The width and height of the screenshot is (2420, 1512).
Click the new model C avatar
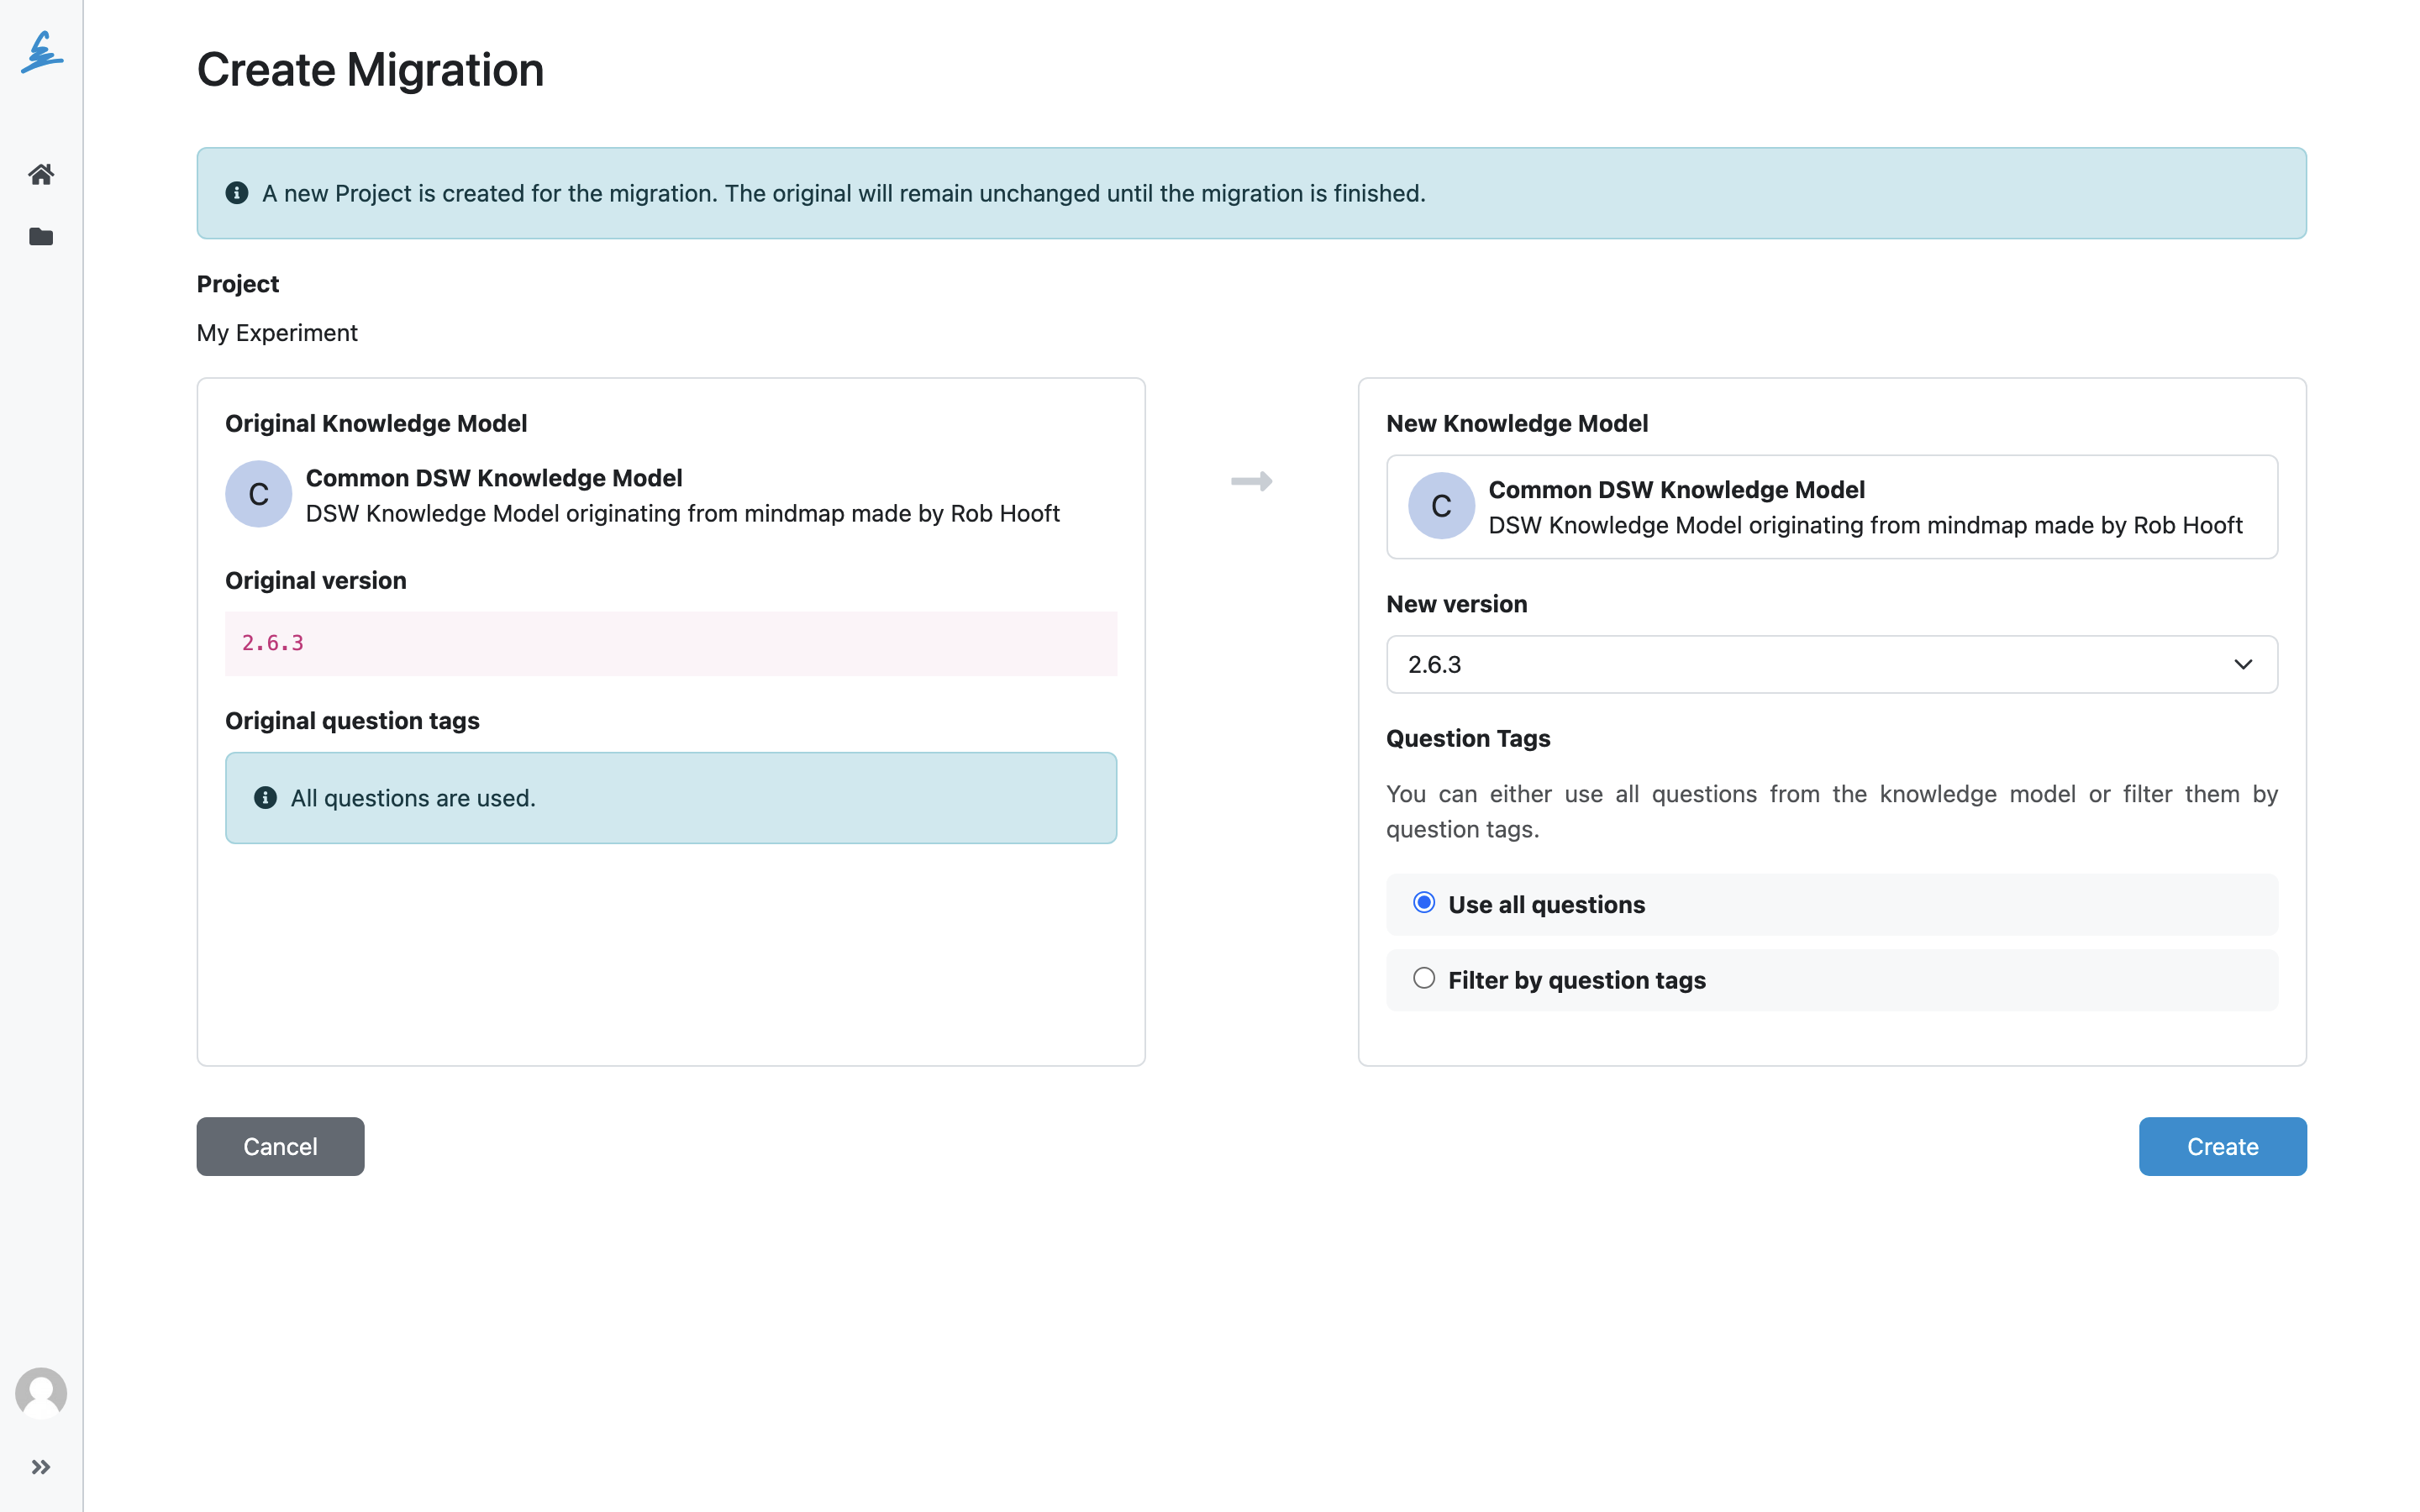1441,506
